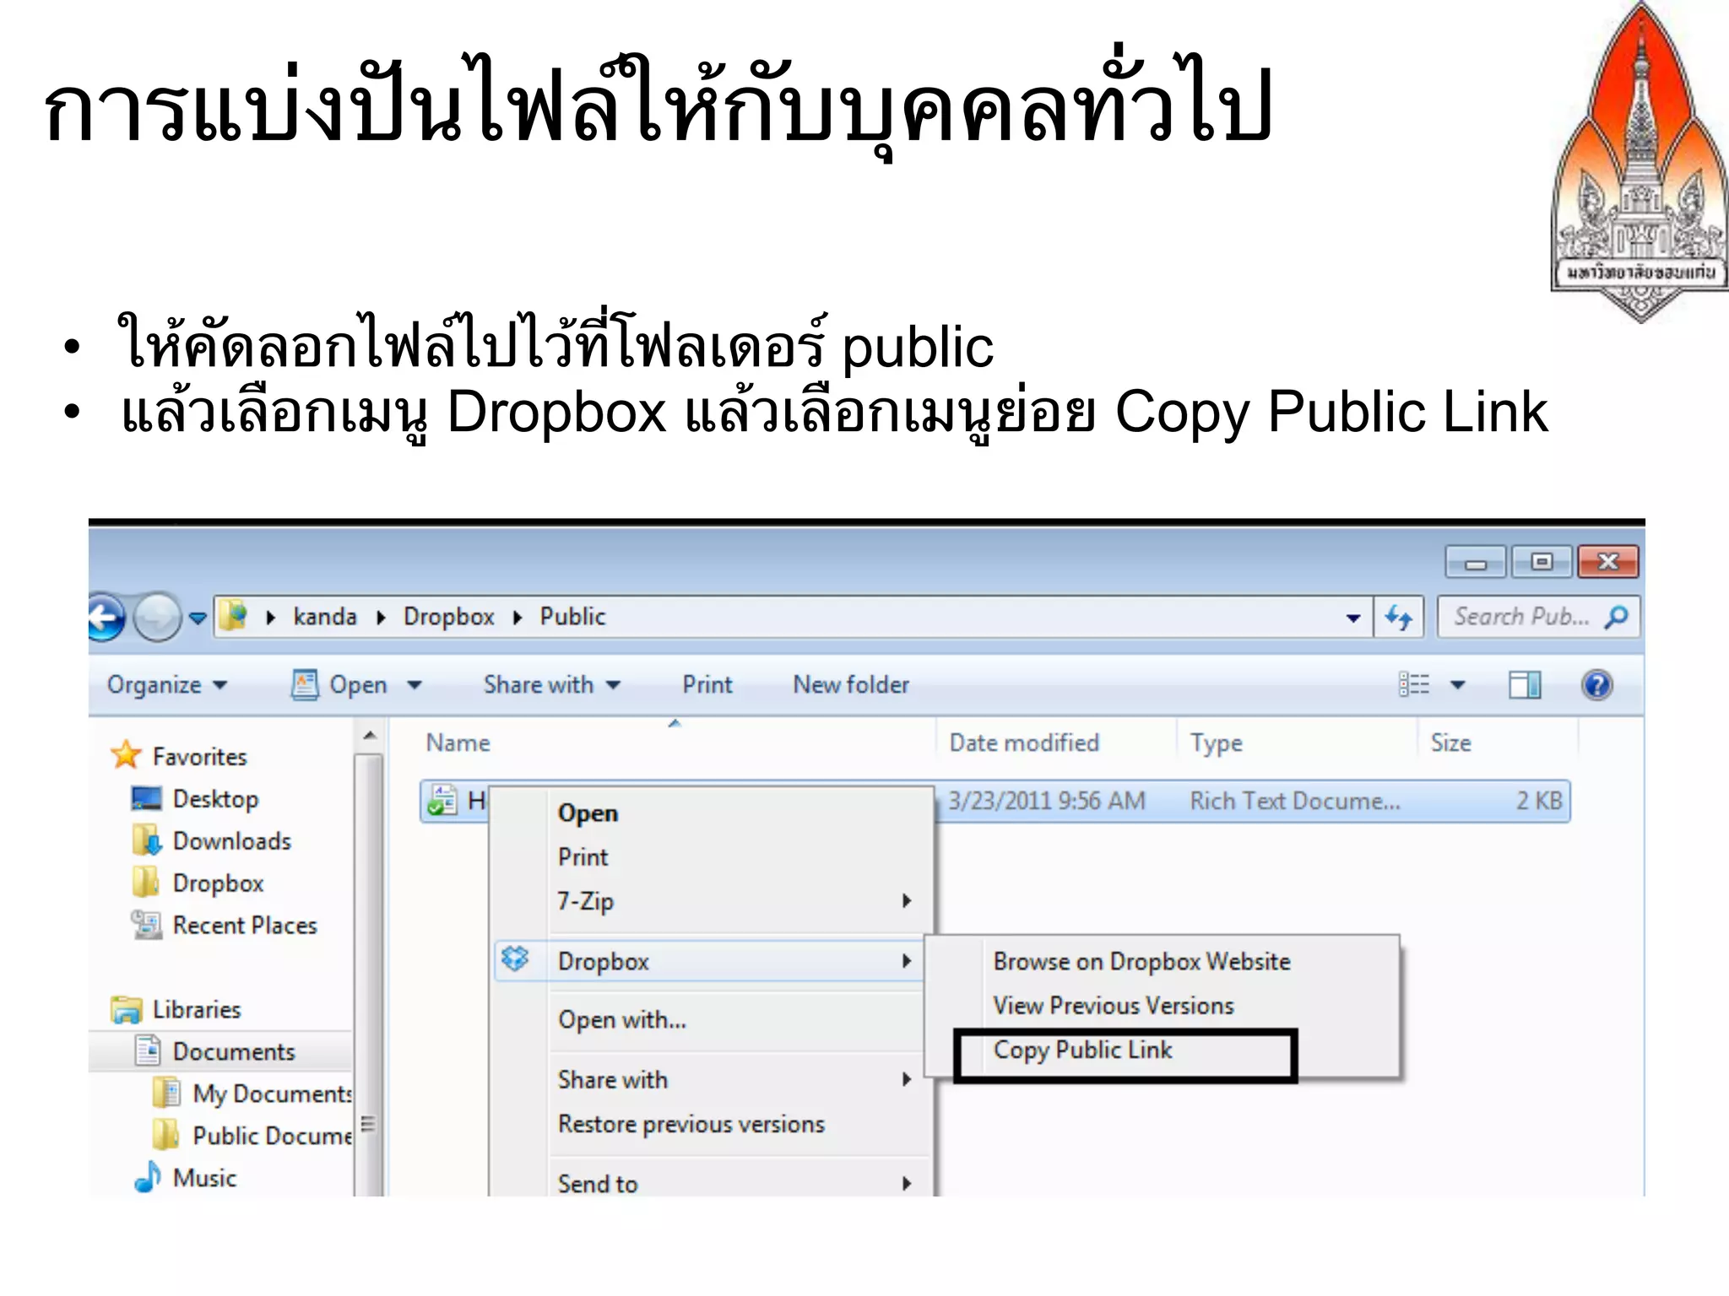The height and width of the screenshot is (1296, 1729).
Task: Expand the arrow after Dropbox breadcrumb
Action: 518,618
